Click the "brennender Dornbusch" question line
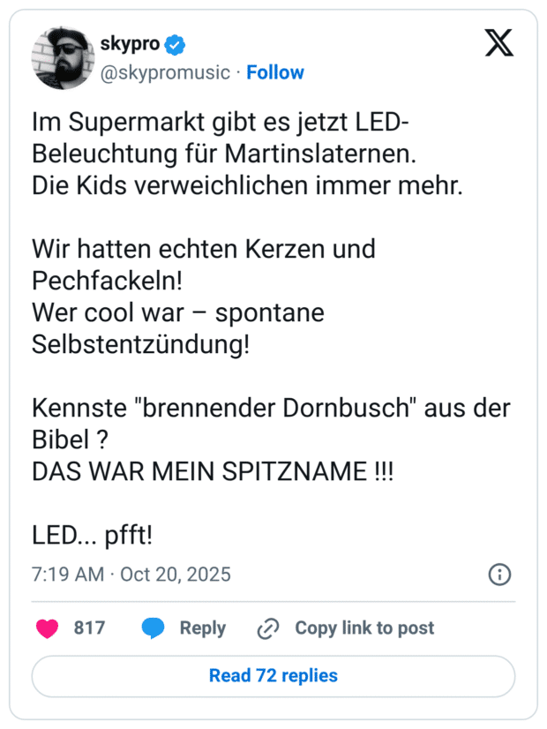The width and height of the screenshot is (547, 729). click(x=271, y=423)
